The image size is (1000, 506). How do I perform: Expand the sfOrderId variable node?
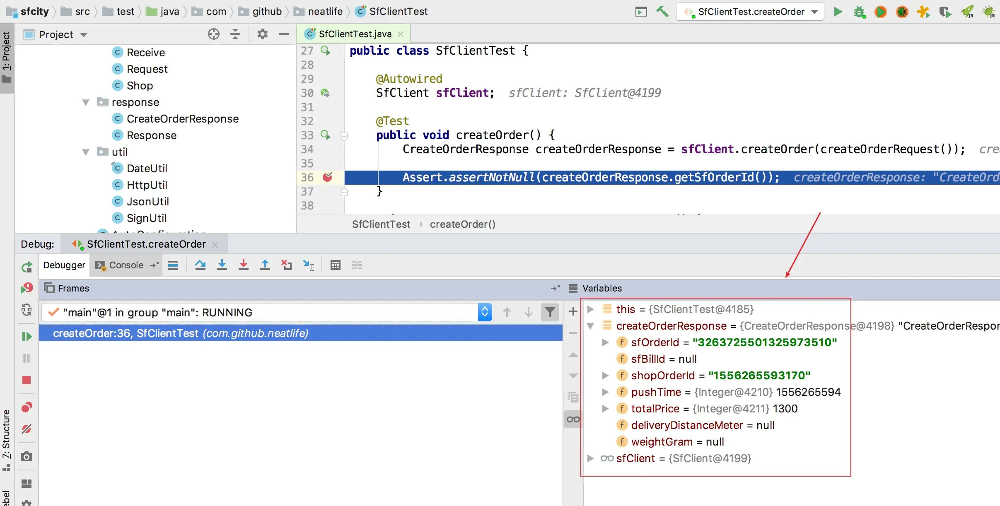click(x=605, y=342)
